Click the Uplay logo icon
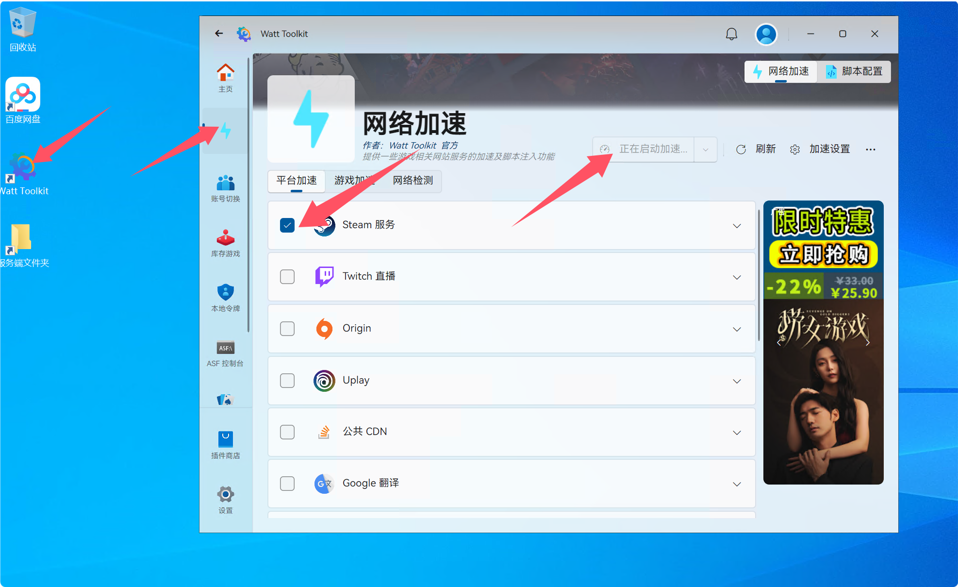Image resolution: width=958 pixels, height=587 pixels. point(324,381)
